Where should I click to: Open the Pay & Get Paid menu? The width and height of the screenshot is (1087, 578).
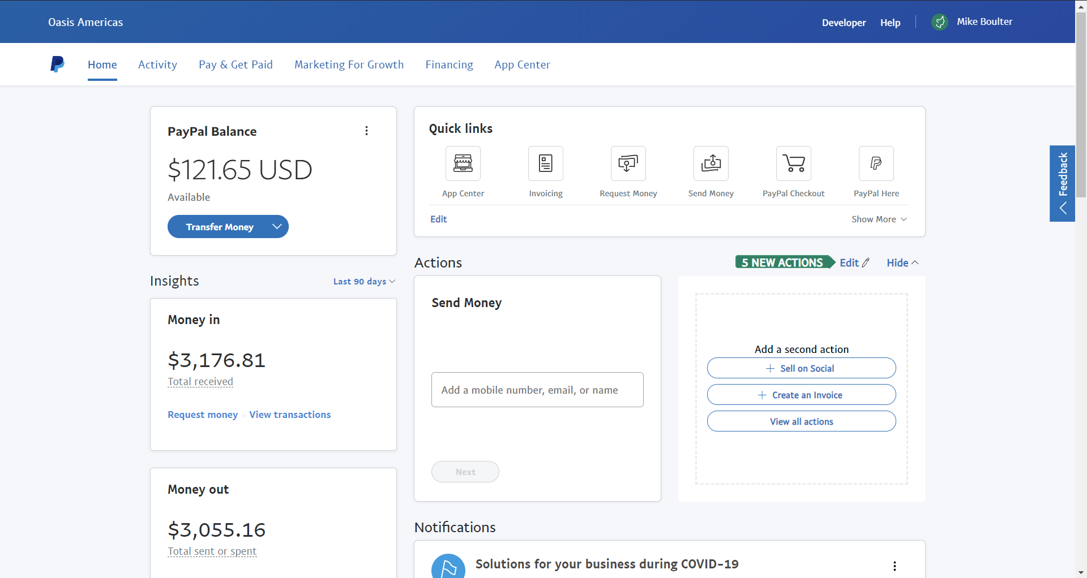[x=236, y=64]
